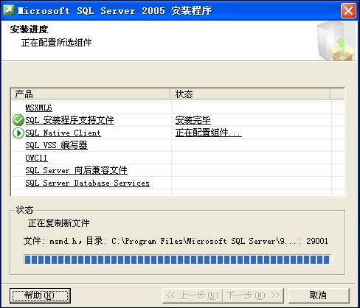
Task: Click the 状态 column header
Action: pos(250,94)
